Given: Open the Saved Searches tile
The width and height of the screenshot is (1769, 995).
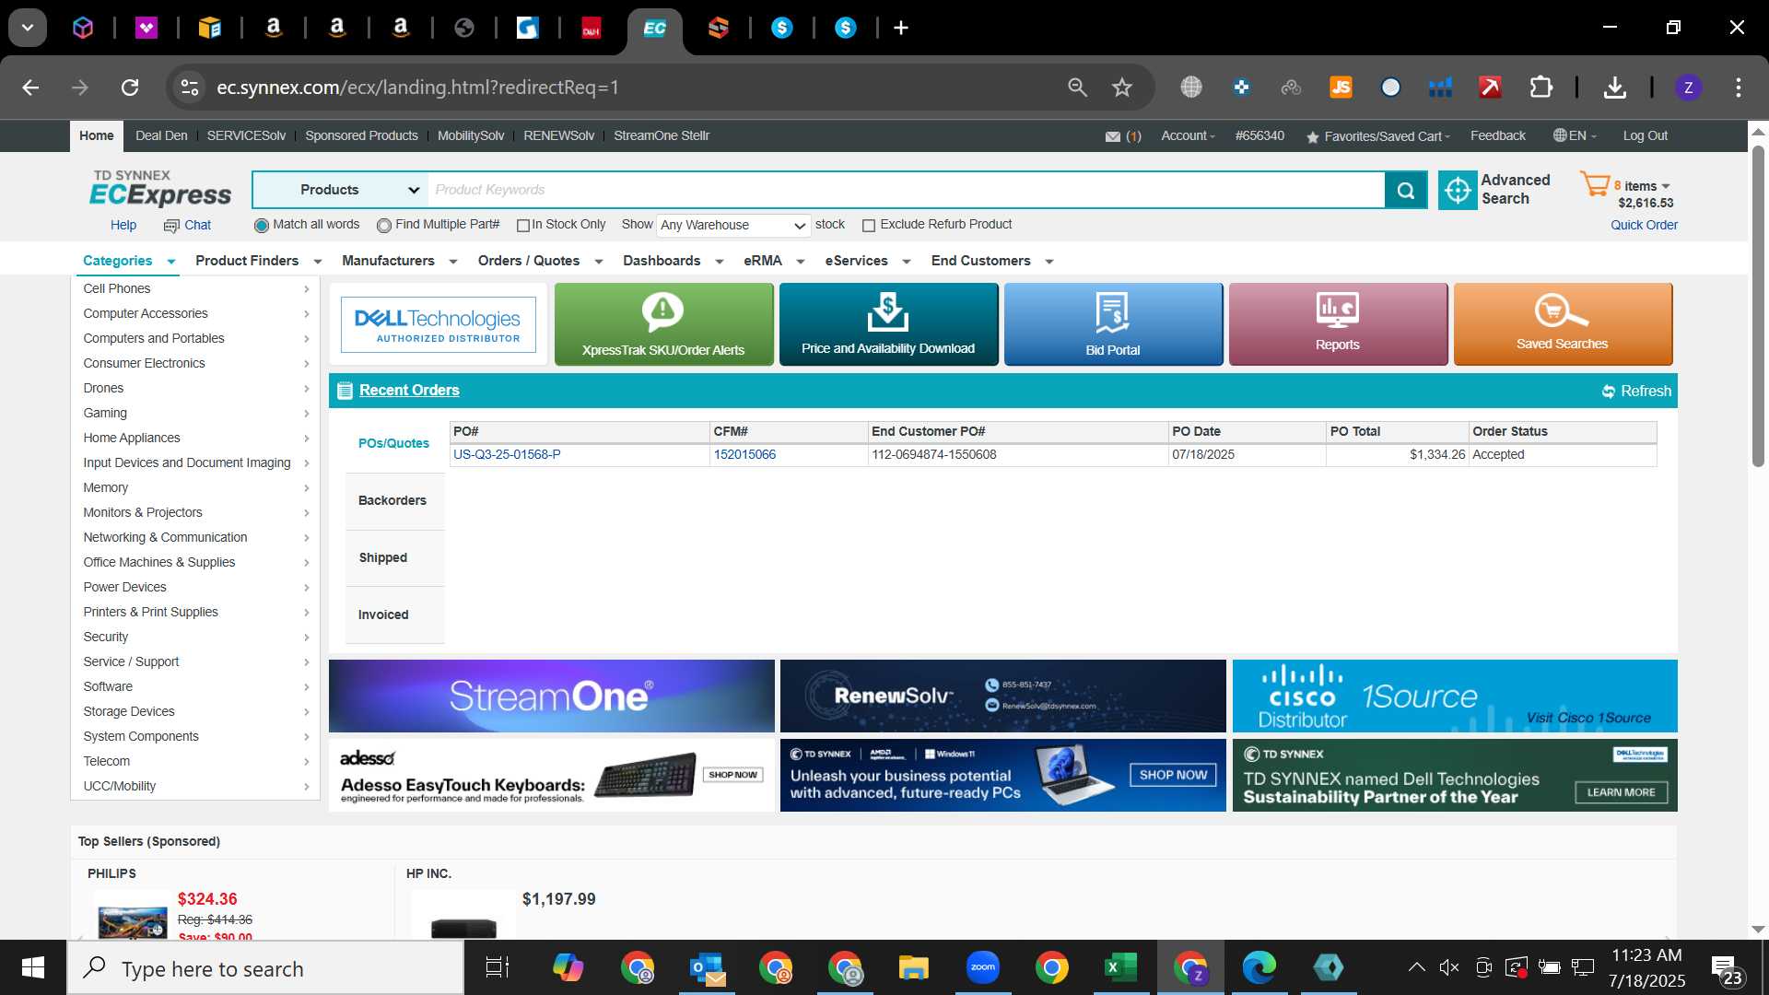Looking at the screenshot, I should pyautogui.click(x=1563, y=324).
